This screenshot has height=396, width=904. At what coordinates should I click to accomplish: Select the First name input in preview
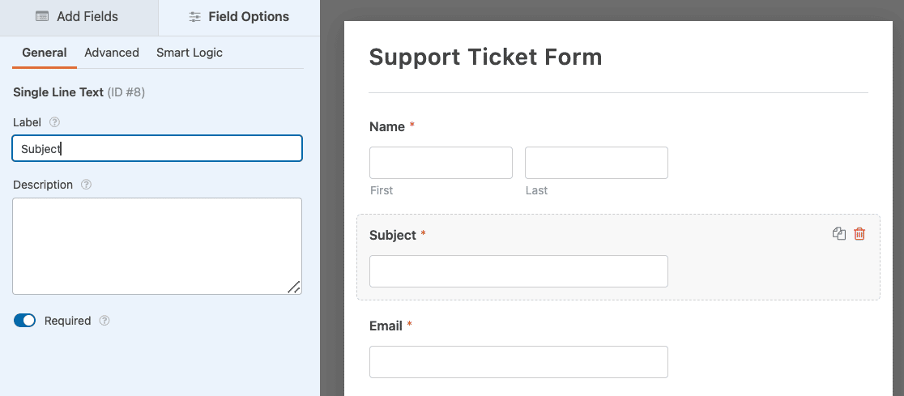pos(441,163)
